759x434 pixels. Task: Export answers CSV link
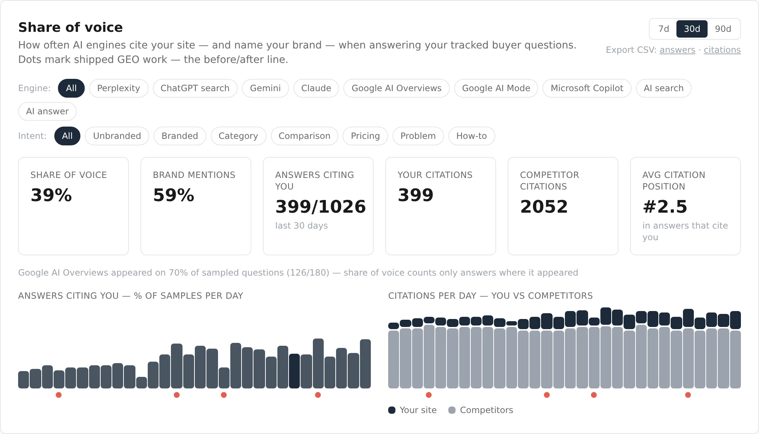pos(677,50)
